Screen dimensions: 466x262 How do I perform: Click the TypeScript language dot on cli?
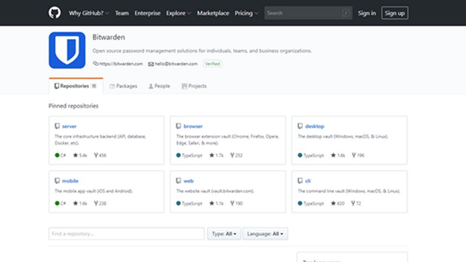tap(300, 203)
